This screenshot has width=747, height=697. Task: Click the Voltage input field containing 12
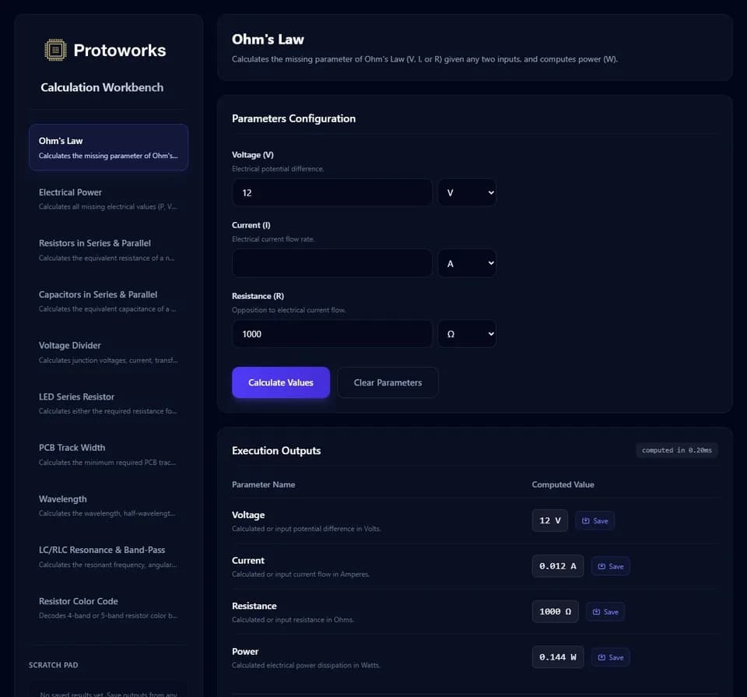pyautogui.click(x=332, y=192)
